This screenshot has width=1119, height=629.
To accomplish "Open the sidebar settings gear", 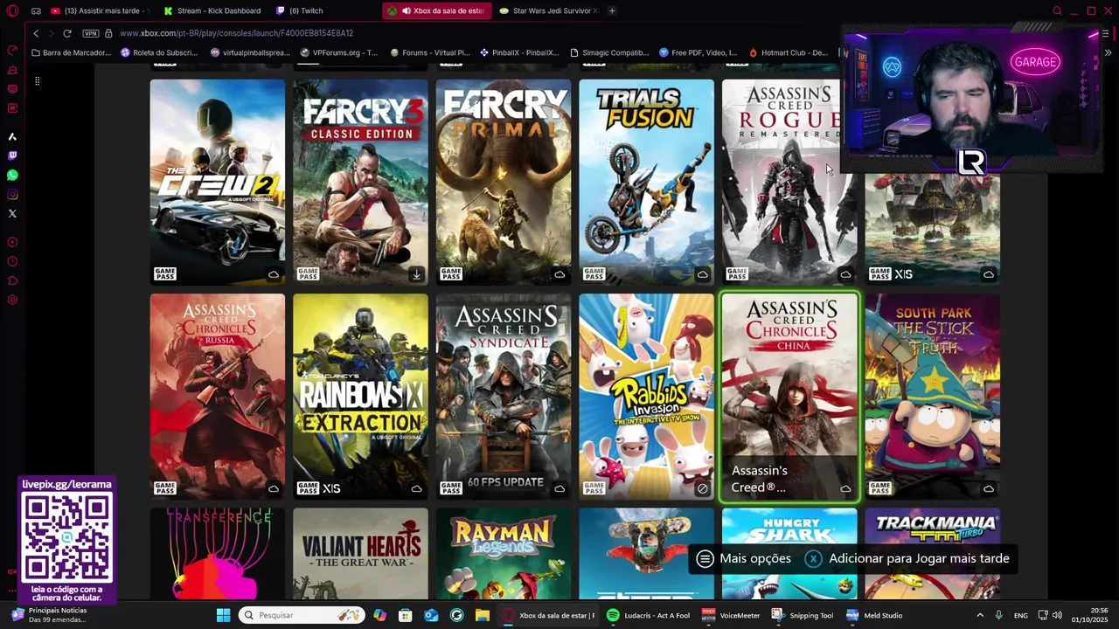I will (12, 300).
